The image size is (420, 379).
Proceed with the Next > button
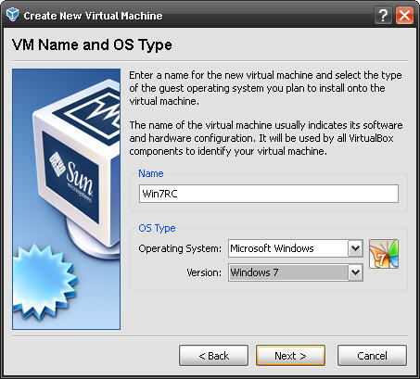coord(290,356)
